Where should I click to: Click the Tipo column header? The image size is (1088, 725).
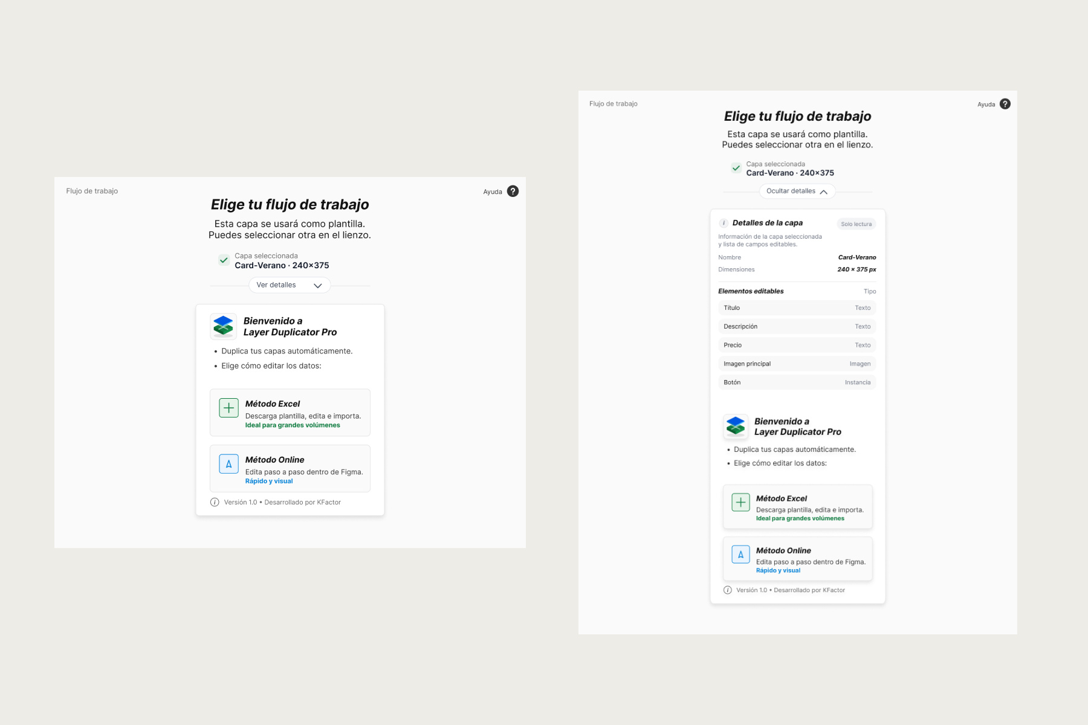pos(870,291)
